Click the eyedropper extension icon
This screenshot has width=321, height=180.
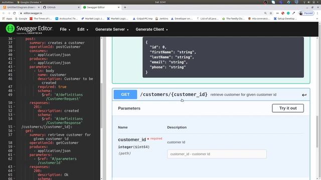(293, 13)
